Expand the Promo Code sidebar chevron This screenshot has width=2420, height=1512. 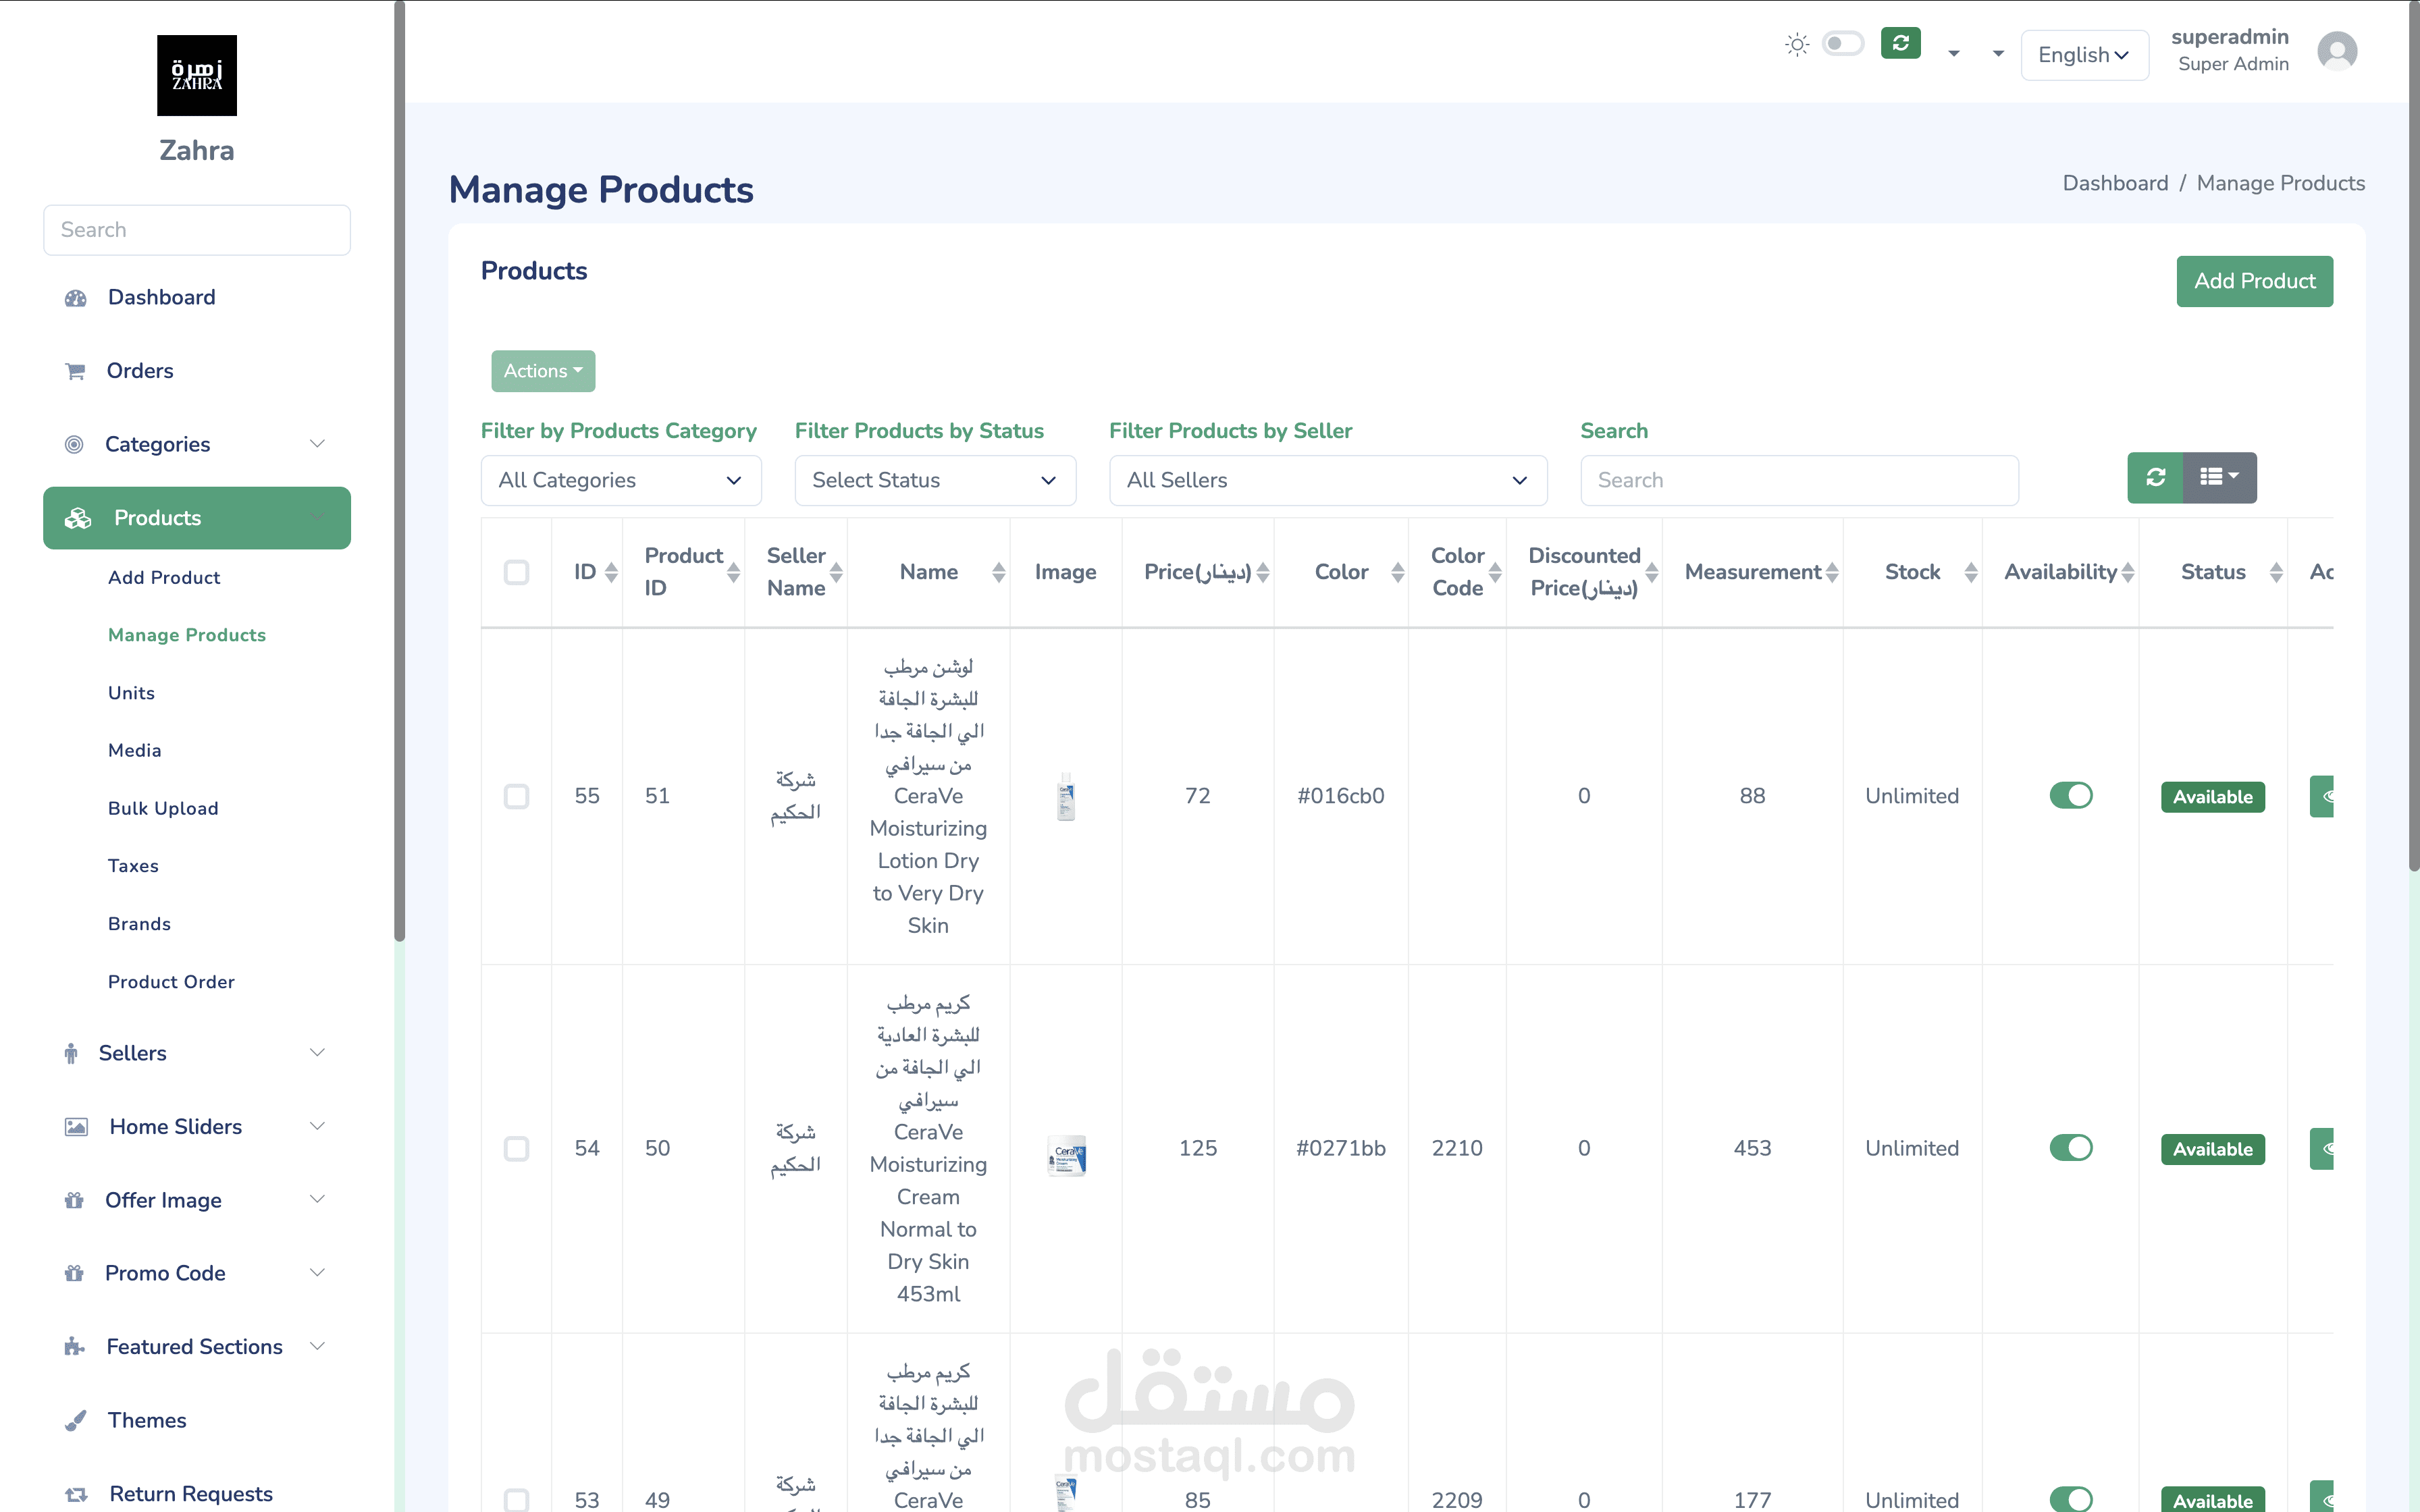(318, 1273)
